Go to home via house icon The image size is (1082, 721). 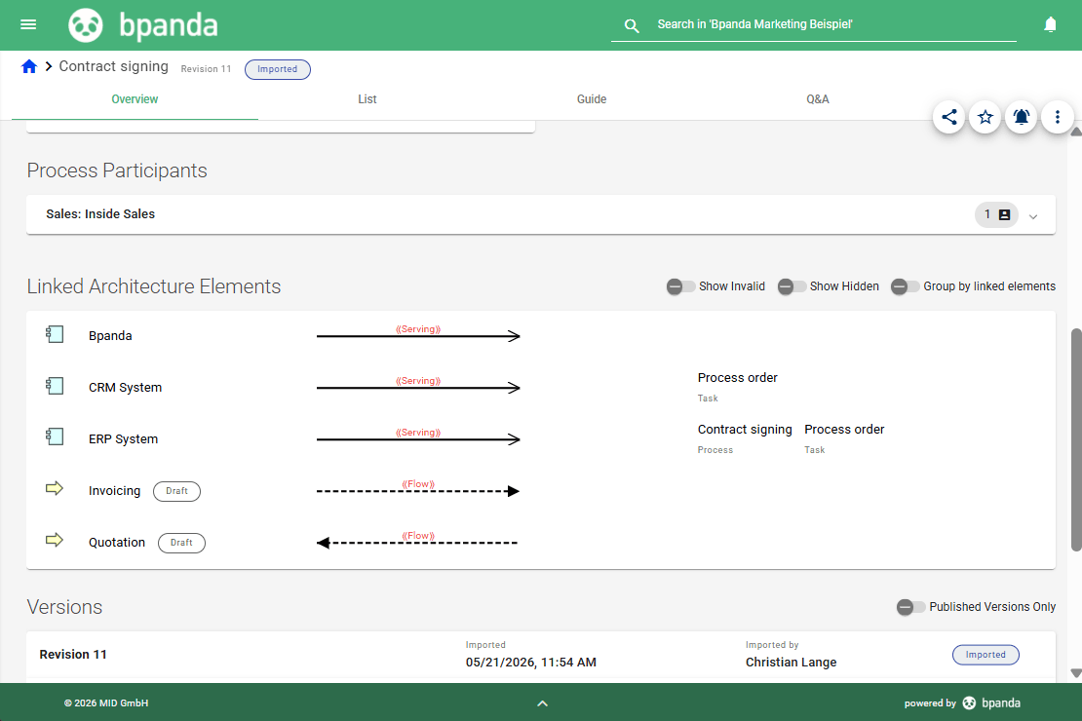[x=29, y=66]
